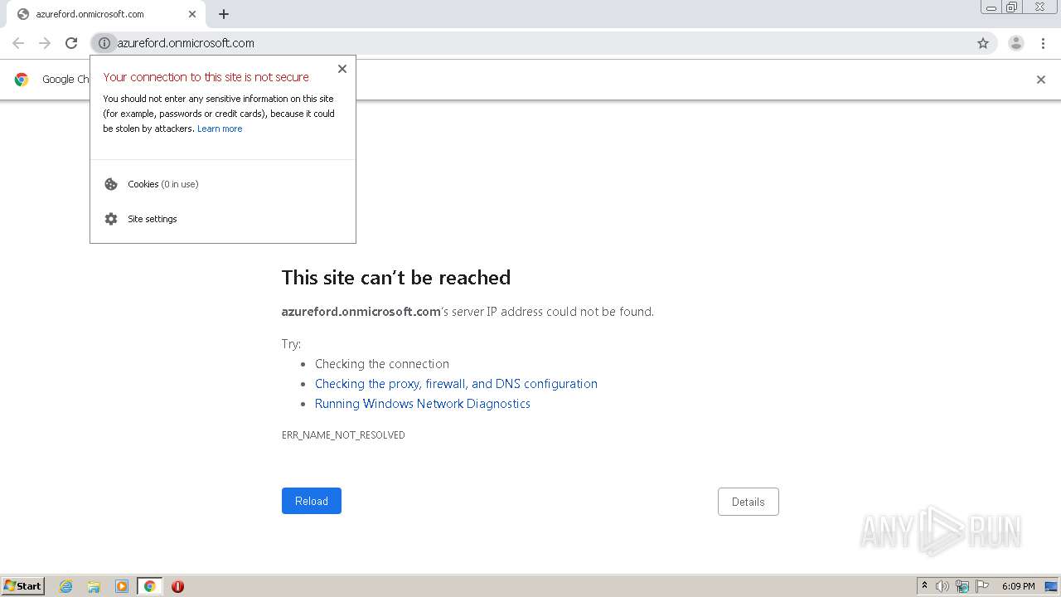Open the Windows Start menu
Viewport: 1061px width, 597px height.
coord(22,586)
